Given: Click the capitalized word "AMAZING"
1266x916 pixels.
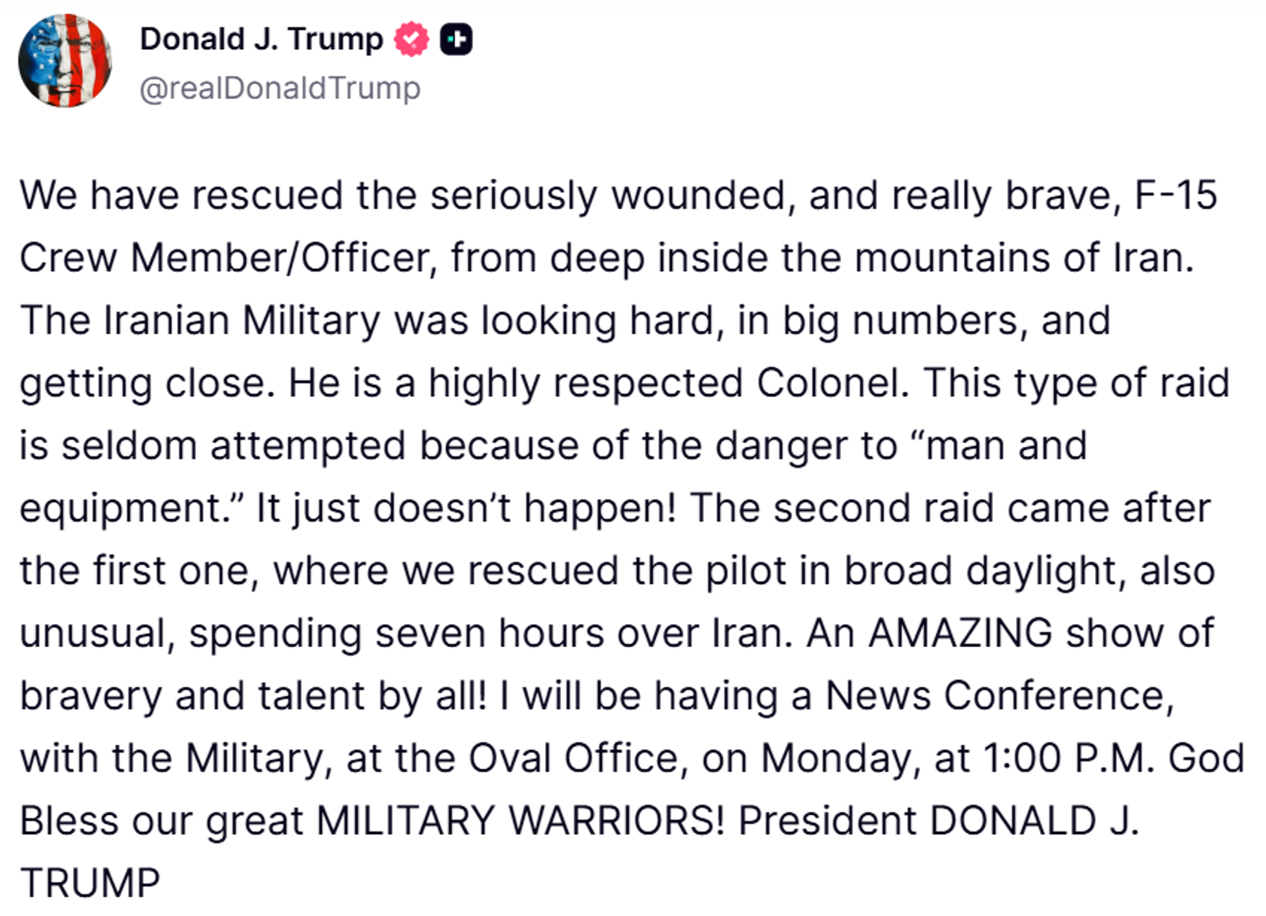Looking at the screenshot, I should tap(961, 633).
